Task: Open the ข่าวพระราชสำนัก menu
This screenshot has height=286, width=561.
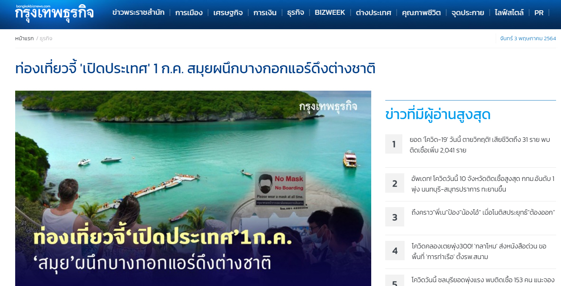Action: pyautogui.click(x=138, y=13)
